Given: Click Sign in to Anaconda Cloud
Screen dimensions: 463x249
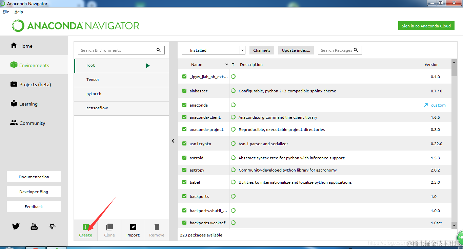Looking at the screenshot, I should [x=426, y=26].
